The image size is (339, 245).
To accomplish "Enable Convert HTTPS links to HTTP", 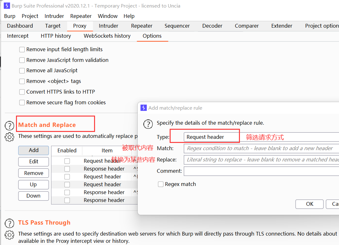I will [22, 92].
